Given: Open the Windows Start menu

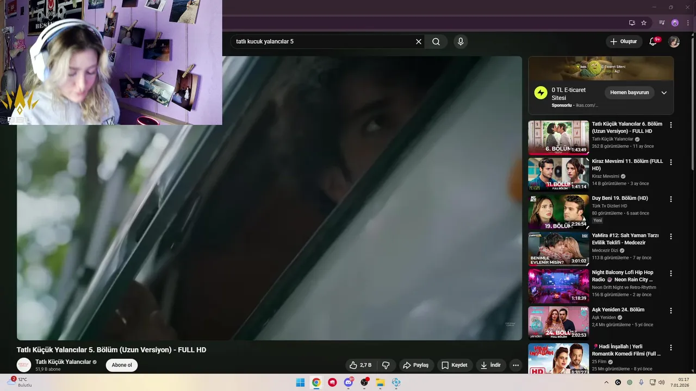Looking at the screenshot, I should [300, 382].
